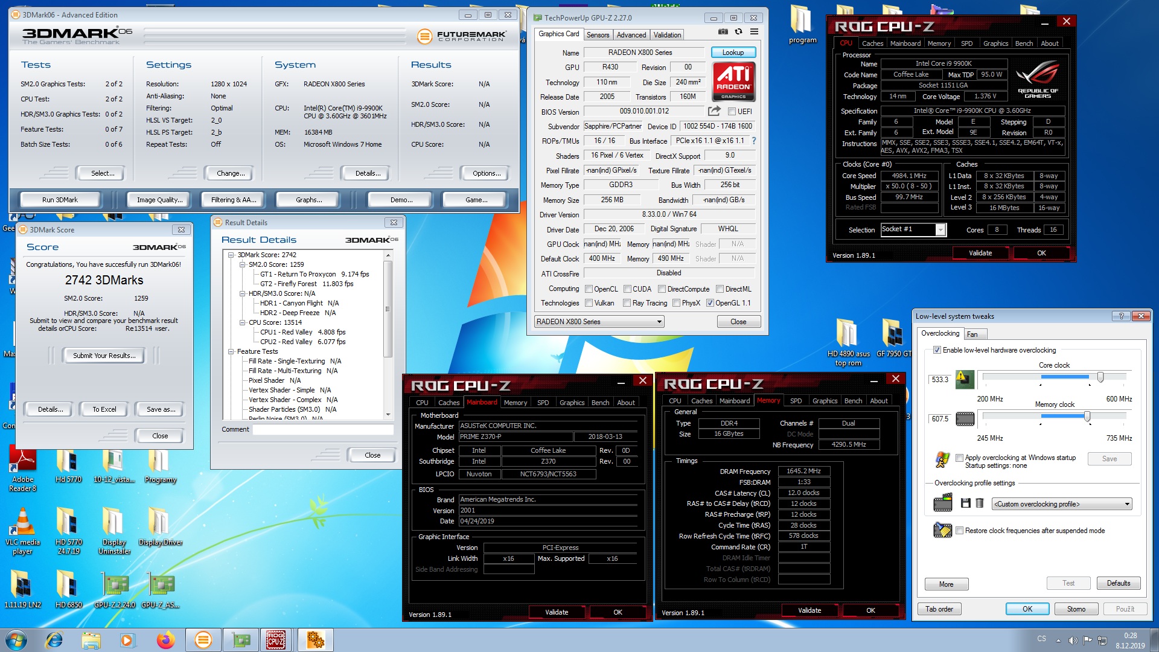Click BIOS export share arrow icon

point(714,111)
